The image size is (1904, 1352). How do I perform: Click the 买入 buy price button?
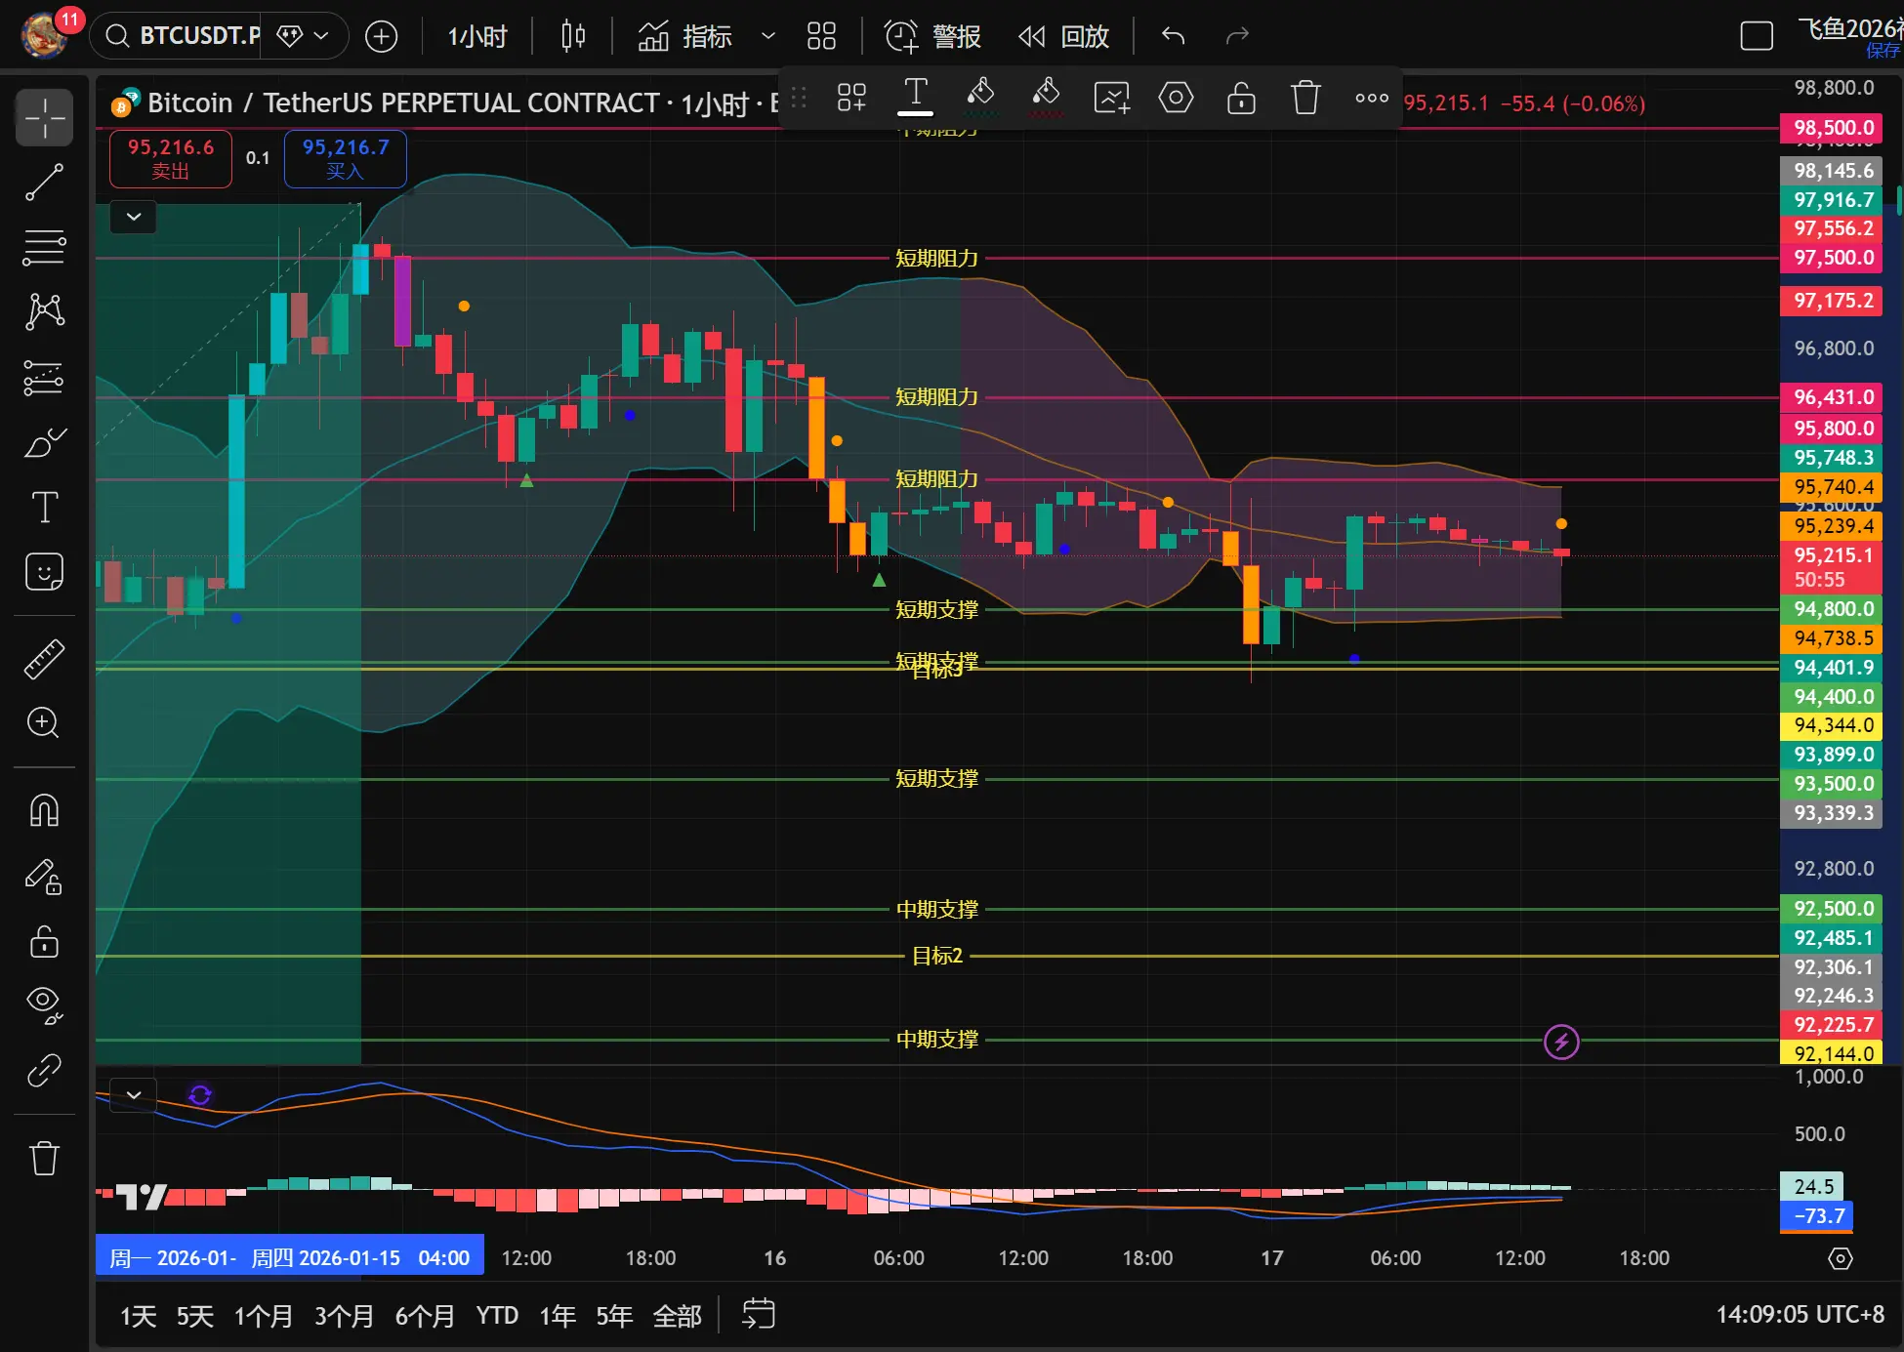click(x=345, y=158)
